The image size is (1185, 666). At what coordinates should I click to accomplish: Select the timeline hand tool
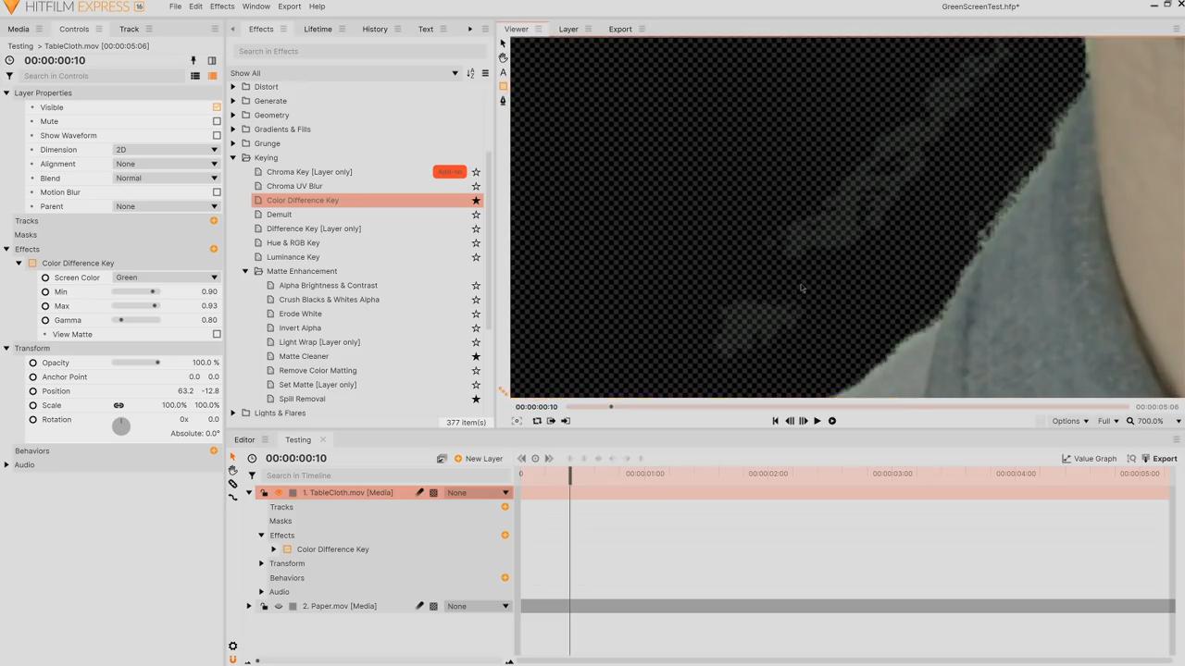(232, 470)
